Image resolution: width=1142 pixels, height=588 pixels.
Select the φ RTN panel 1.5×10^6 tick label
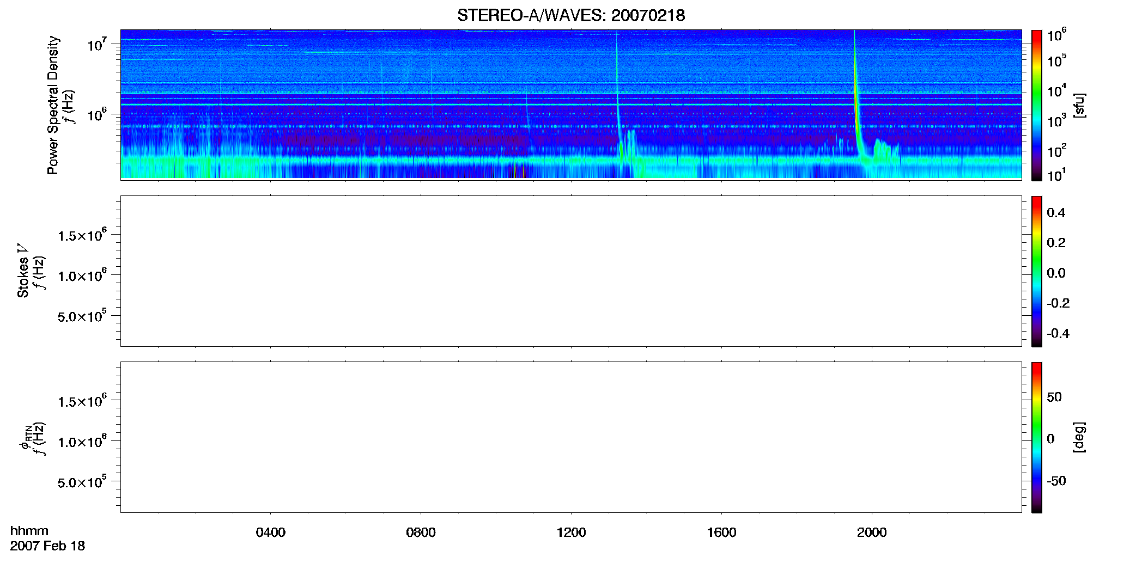pos(82,401)
